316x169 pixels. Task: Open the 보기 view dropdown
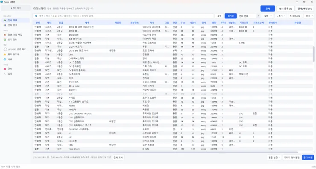click(309, 16)
